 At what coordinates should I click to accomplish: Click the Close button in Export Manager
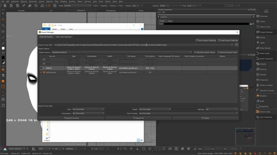[205, 118]
